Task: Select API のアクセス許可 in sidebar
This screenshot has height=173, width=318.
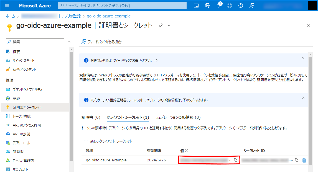Action: [27, 125]
